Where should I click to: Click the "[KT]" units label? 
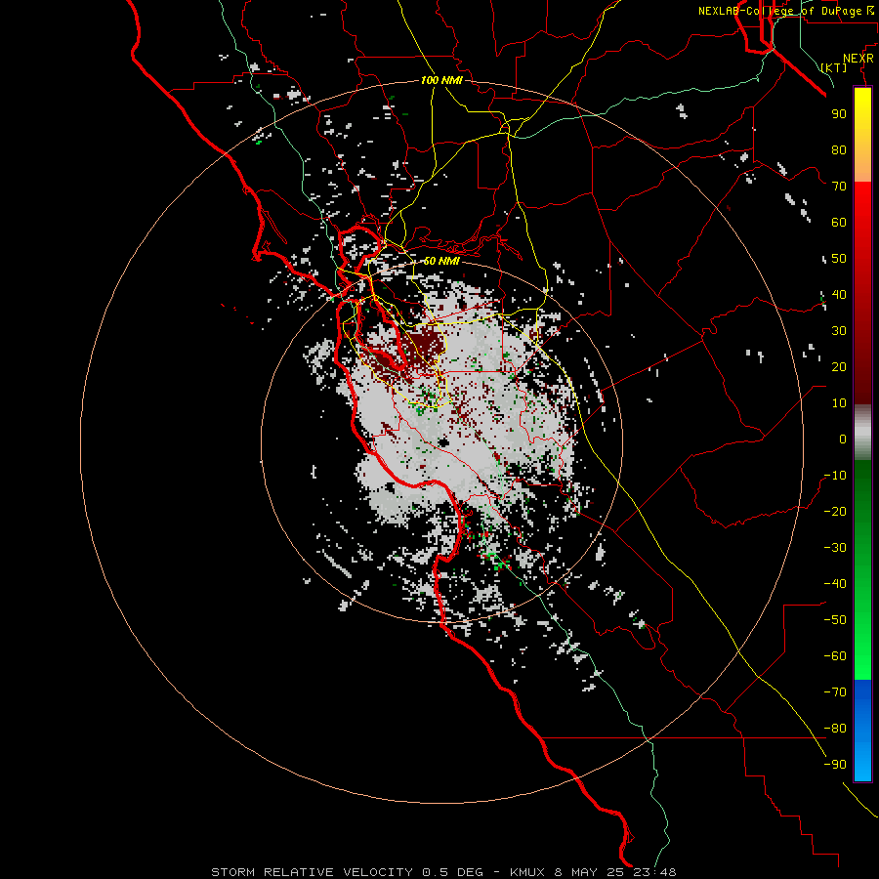tap(834, 67)
